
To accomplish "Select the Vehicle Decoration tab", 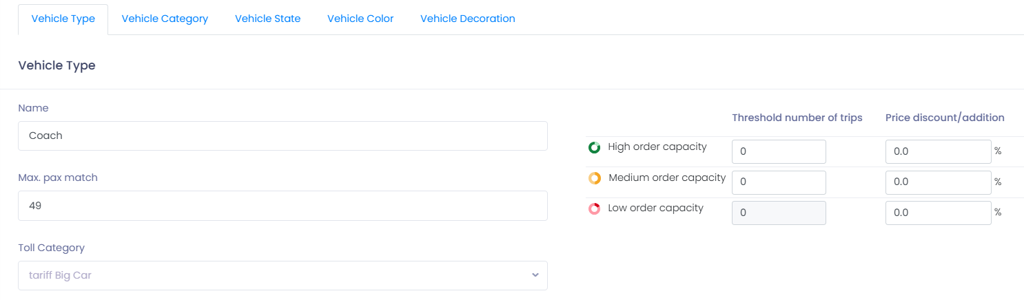I will click(467, 19).
